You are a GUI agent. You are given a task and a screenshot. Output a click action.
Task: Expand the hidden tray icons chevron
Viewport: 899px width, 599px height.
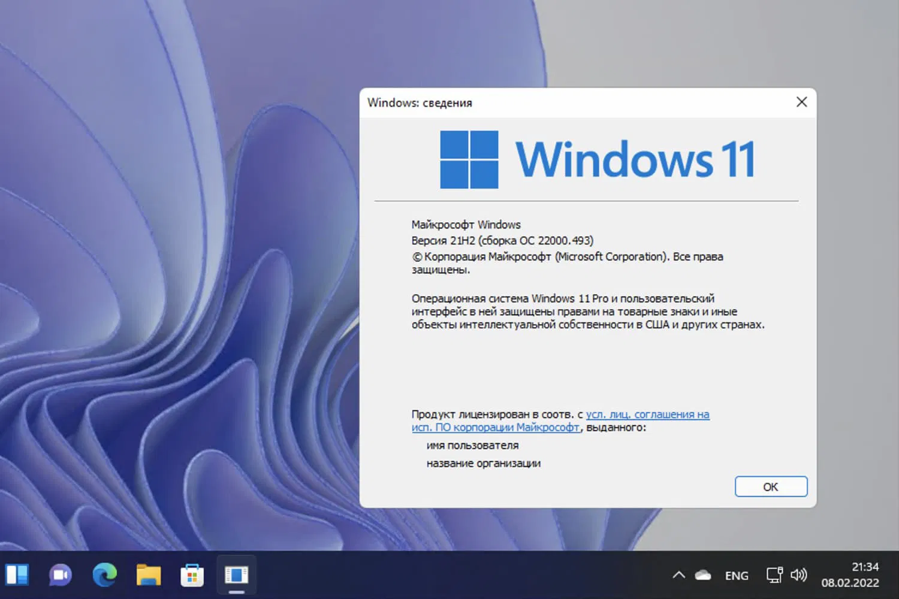click(679, 574)
